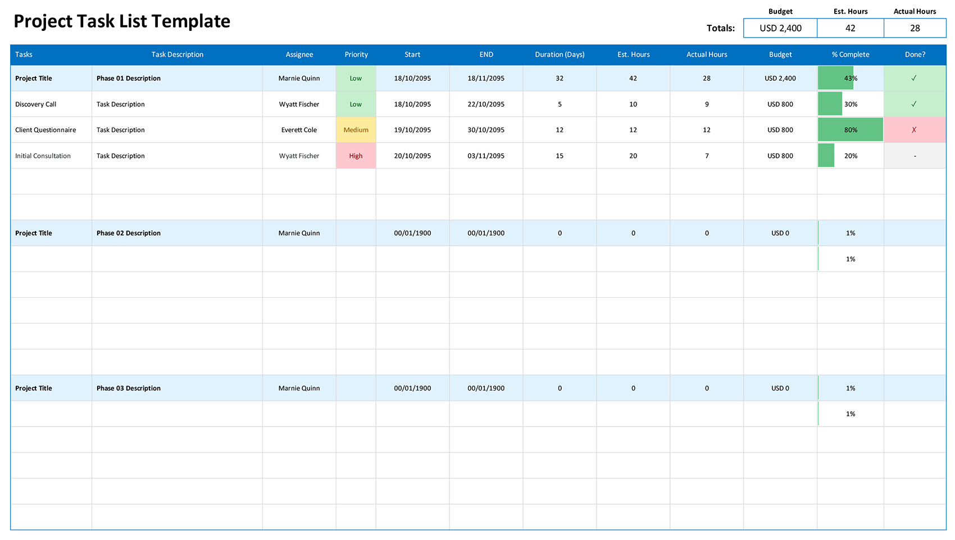The height and width of the screenshot is (540, 955).
Task: Click the Priority column header
Action: click(x=356, y=55)
